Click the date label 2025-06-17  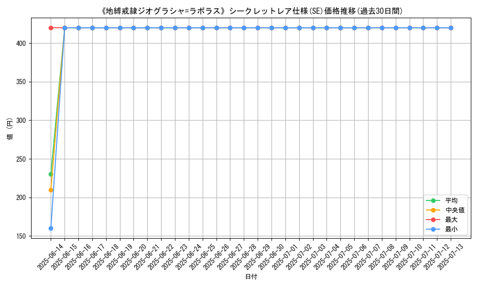pyautogui.click(x=92, y=257)
